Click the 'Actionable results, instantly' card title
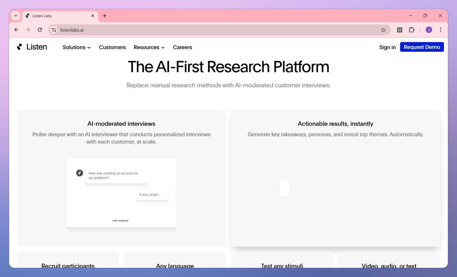Viewport: 457px width, 277px height. (336, 124)
